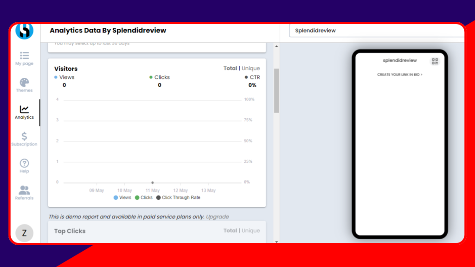This screenshot has width=475, height=267.
Task: Switch Visitors to Total
Action: [230, 69]
